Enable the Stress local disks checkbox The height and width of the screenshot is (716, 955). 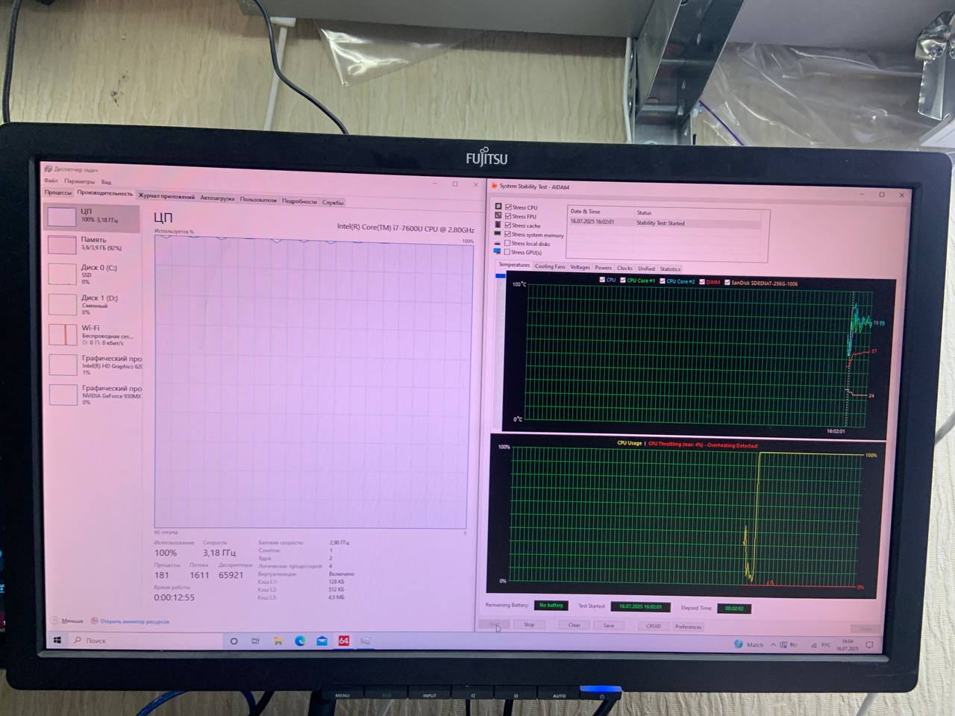click(x=508, y=243)
